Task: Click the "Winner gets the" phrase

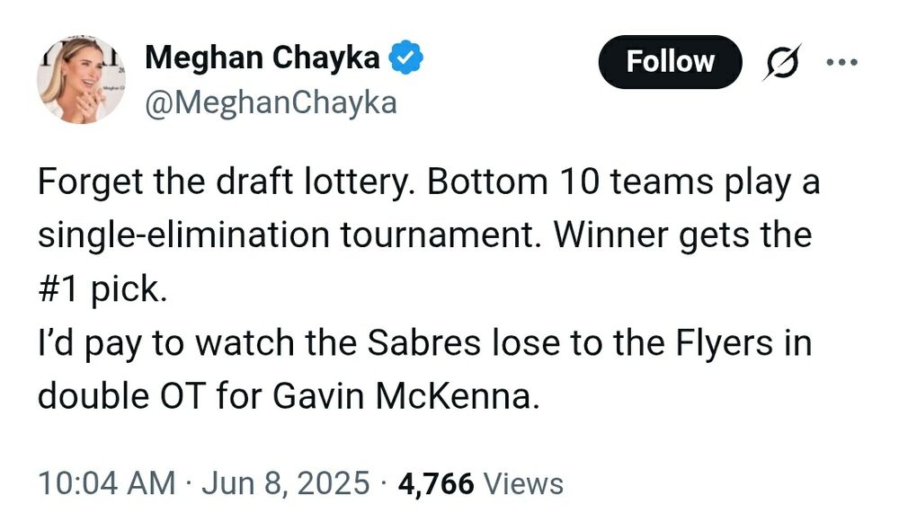Action: click(682, 236)
